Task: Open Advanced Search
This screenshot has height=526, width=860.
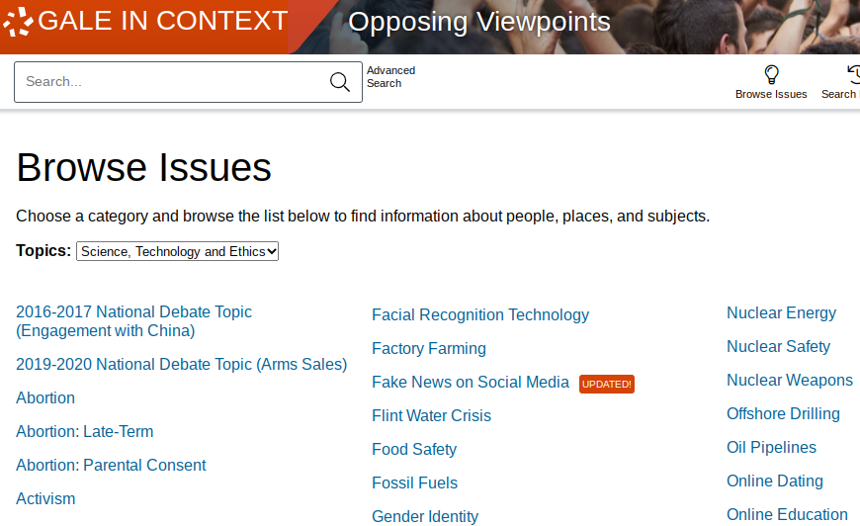Action: click(x=391, y=77)
